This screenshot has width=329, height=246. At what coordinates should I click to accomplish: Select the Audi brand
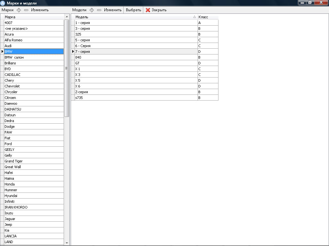pos(34,46)
